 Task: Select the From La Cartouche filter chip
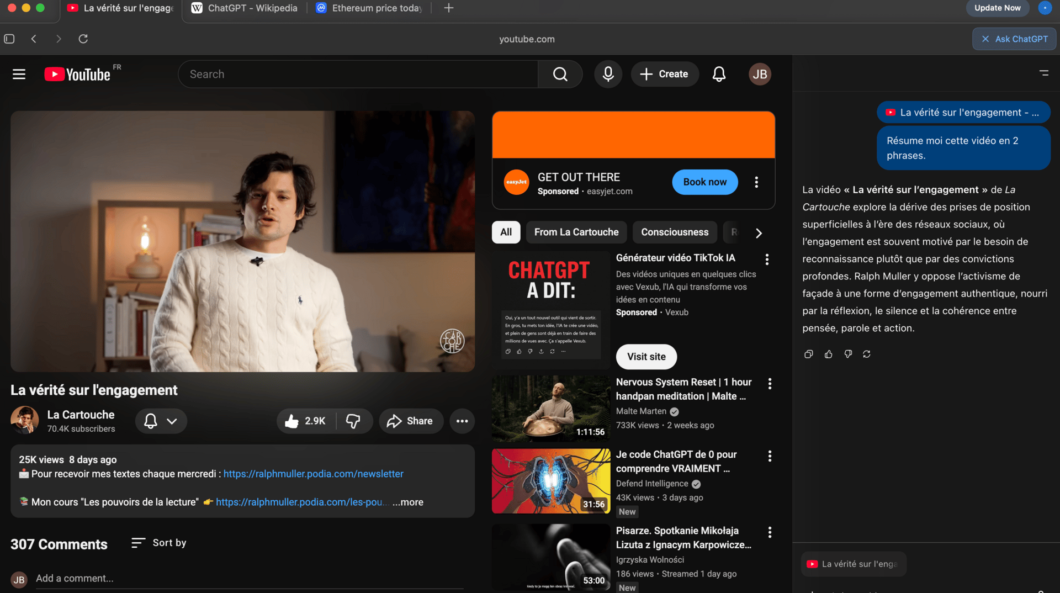tap(576, 232)
